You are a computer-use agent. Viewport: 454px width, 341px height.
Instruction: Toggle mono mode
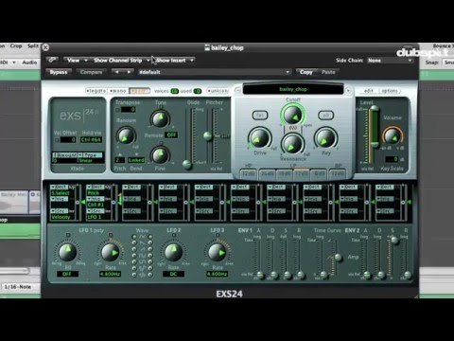[118, 91]
